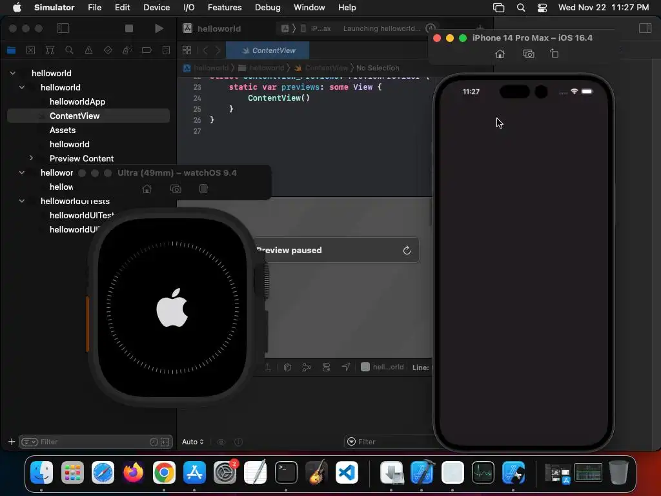Toggle the Xcode navigator sidebar
Image resolution: width=661 pixels, height=496 pixels.
63,28
